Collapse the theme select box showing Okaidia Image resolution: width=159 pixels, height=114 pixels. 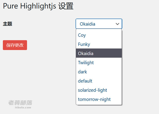(99, 24)
